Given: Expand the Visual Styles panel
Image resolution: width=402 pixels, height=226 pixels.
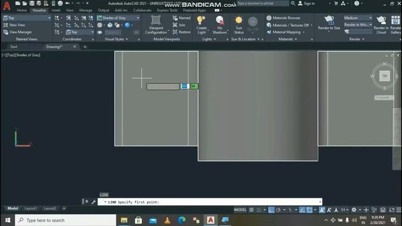Looking at the screenshot, I should coord(116,39).
